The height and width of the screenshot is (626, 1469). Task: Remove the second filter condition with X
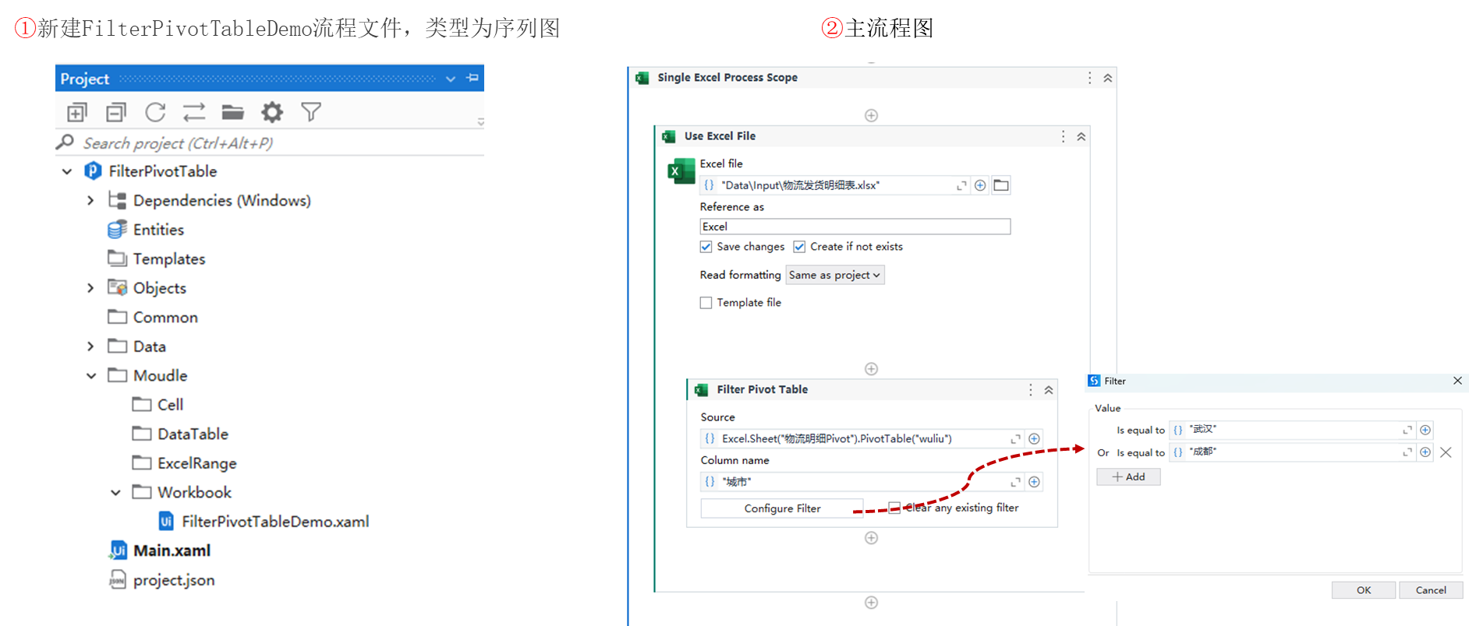pos(1446,452)
